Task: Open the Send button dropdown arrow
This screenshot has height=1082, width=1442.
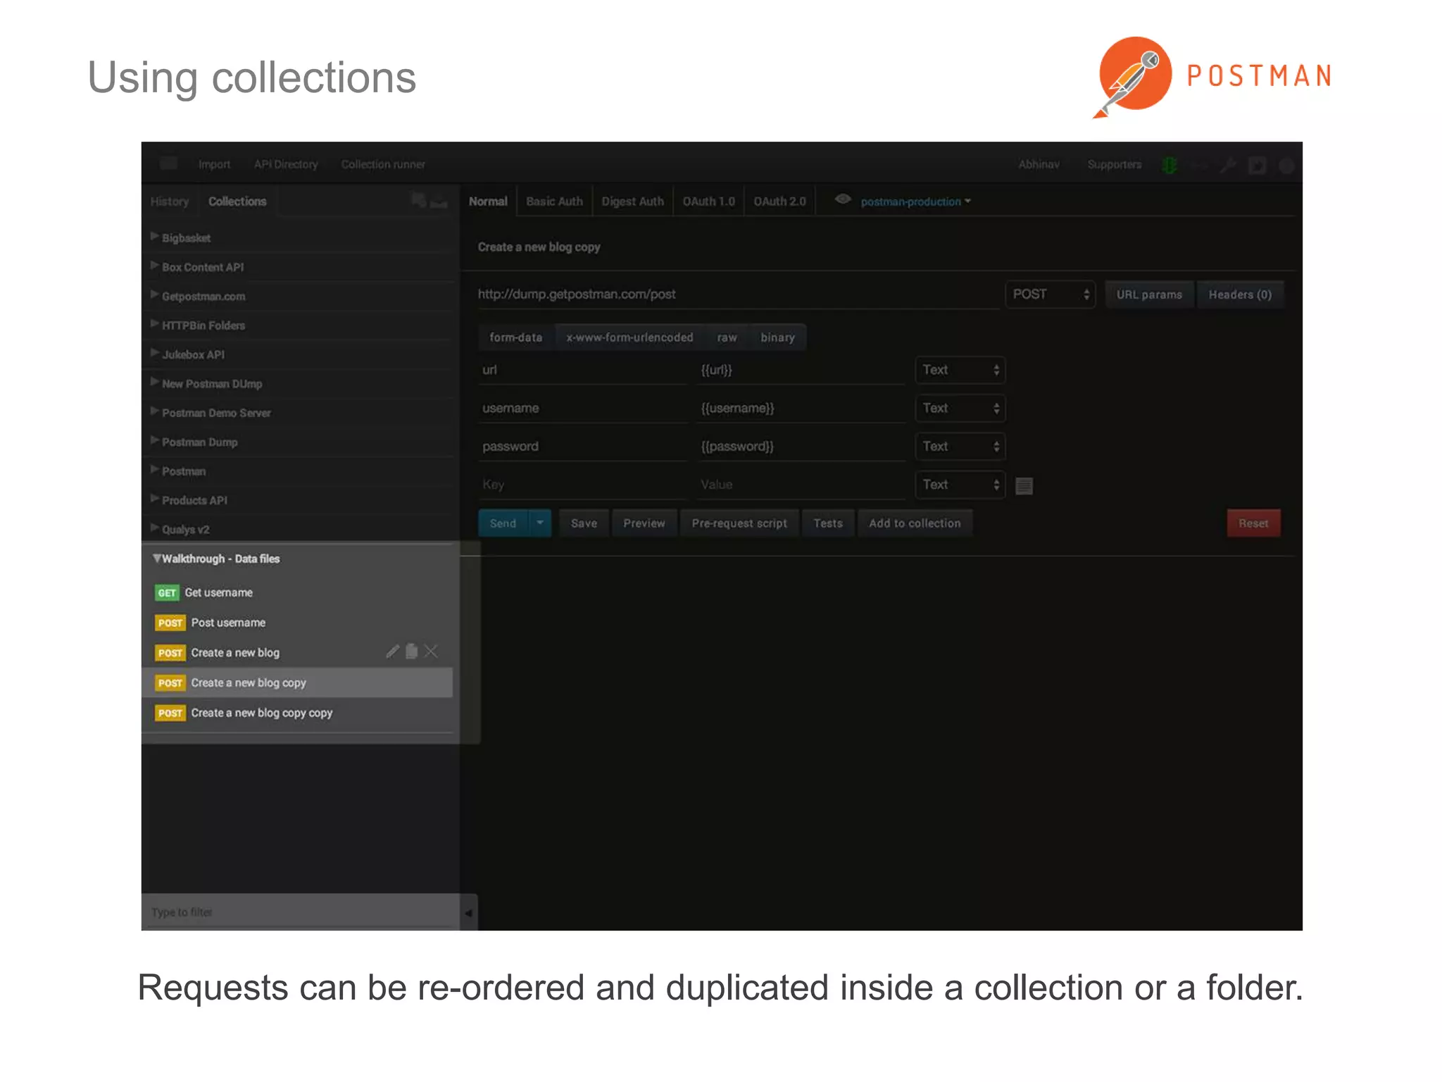Action: pos(539,523)
